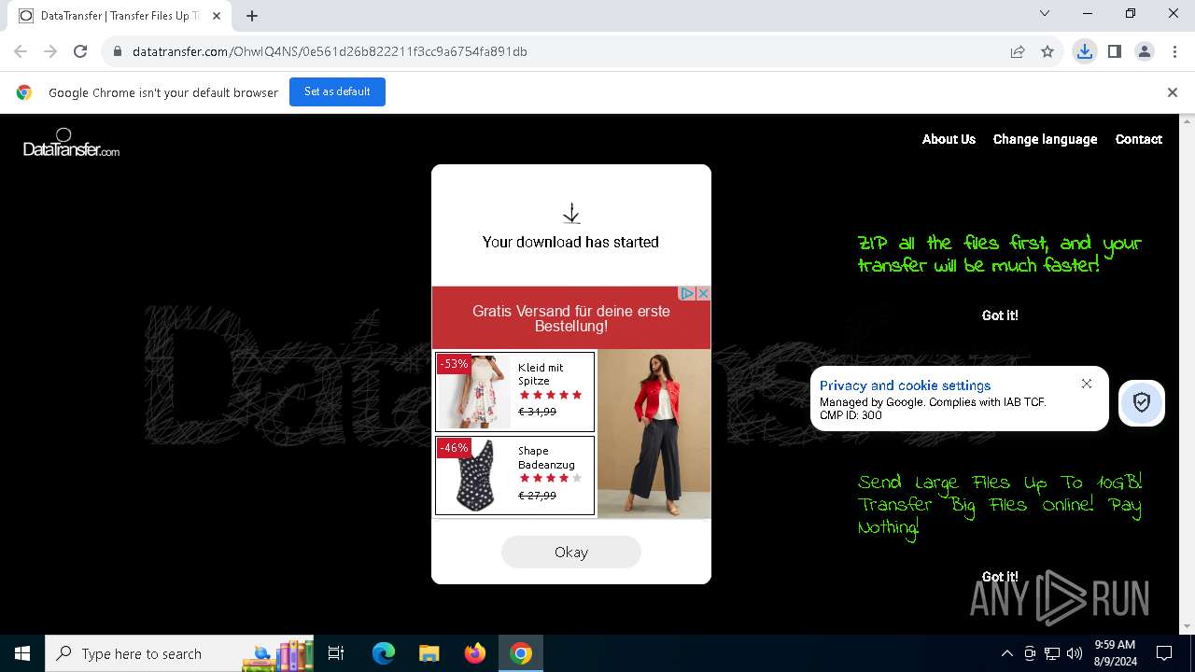Open Change language menu

1045,139
